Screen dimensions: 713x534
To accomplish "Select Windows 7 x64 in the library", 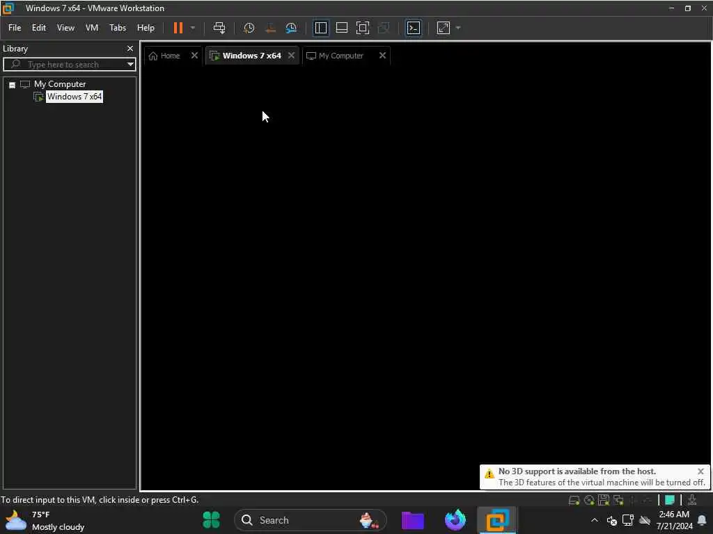I will (75, 96).
